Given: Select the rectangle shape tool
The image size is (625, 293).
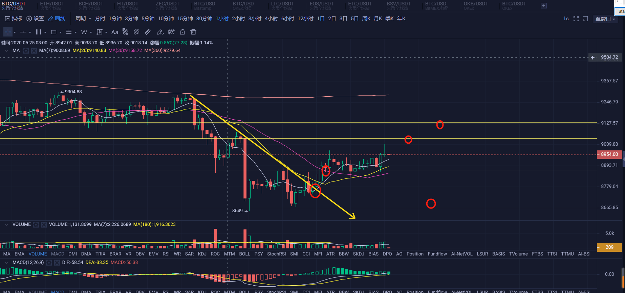Looking at the screenshot, I should pos(53,32).
